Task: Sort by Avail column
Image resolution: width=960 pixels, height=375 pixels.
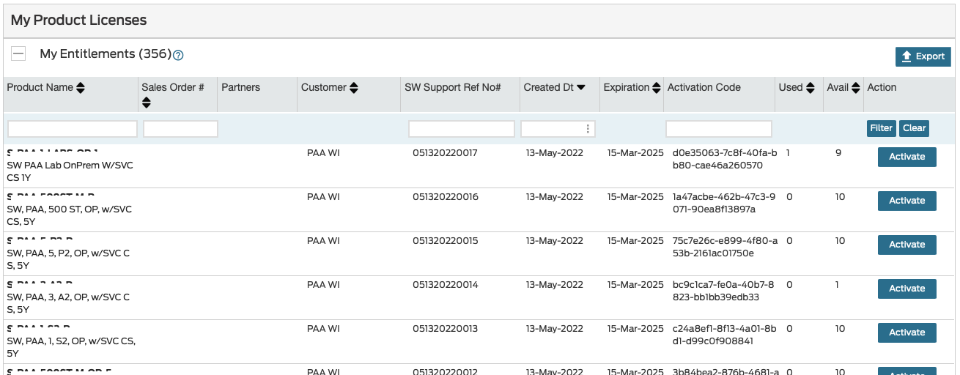Action: pos(855,88)
